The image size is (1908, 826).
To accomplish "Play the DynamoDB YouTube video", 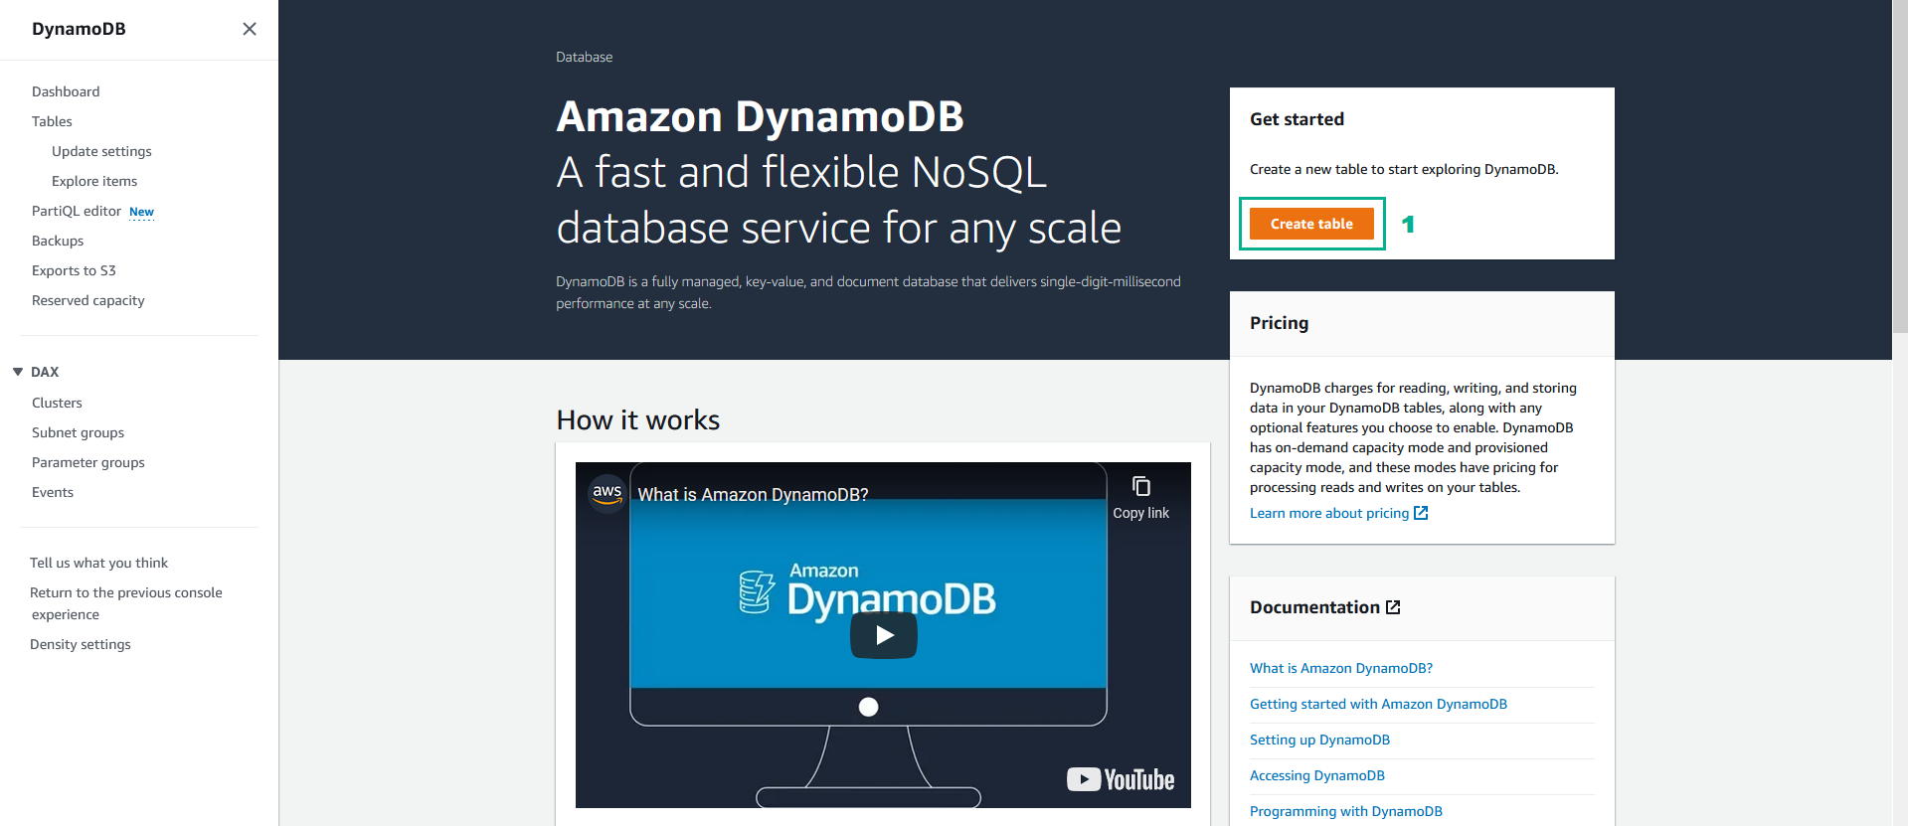I will coord(884,635).
